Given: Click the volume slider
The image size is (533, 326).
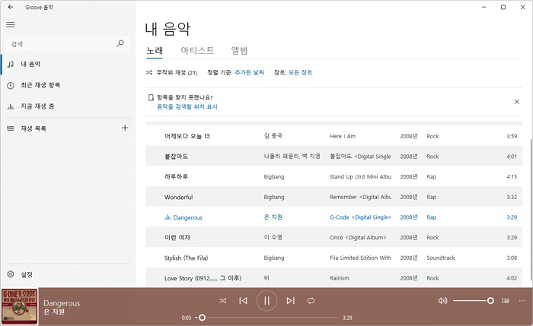Looking at the screenshot, I should tap(472, 301).
